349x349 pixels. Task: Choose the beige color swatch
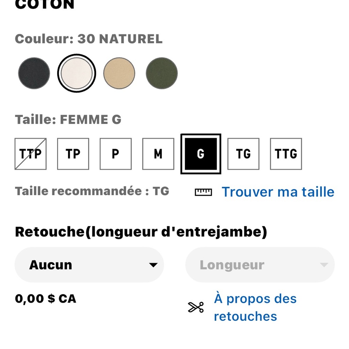click(119, 73)
